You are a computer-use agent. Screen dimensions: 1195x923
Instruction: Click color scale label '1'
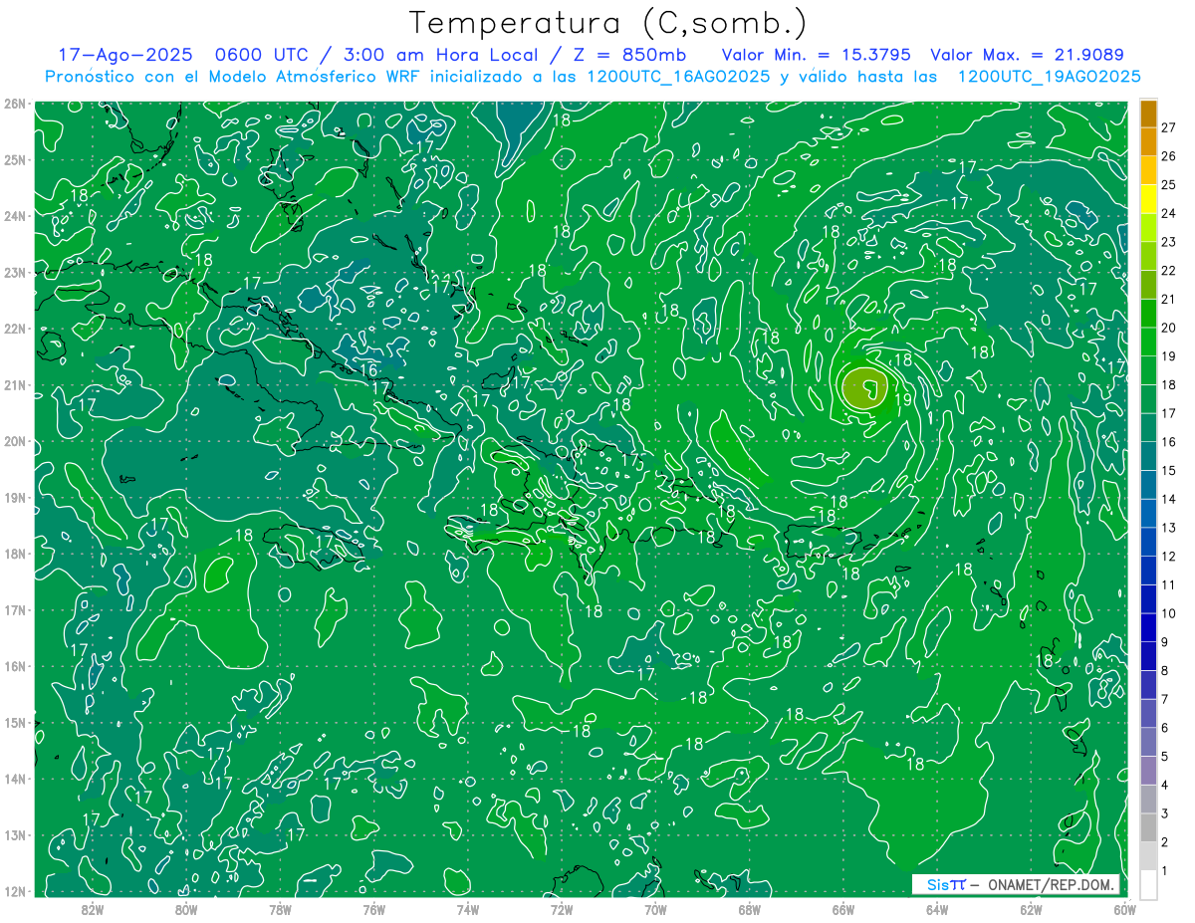point(1165,872)
